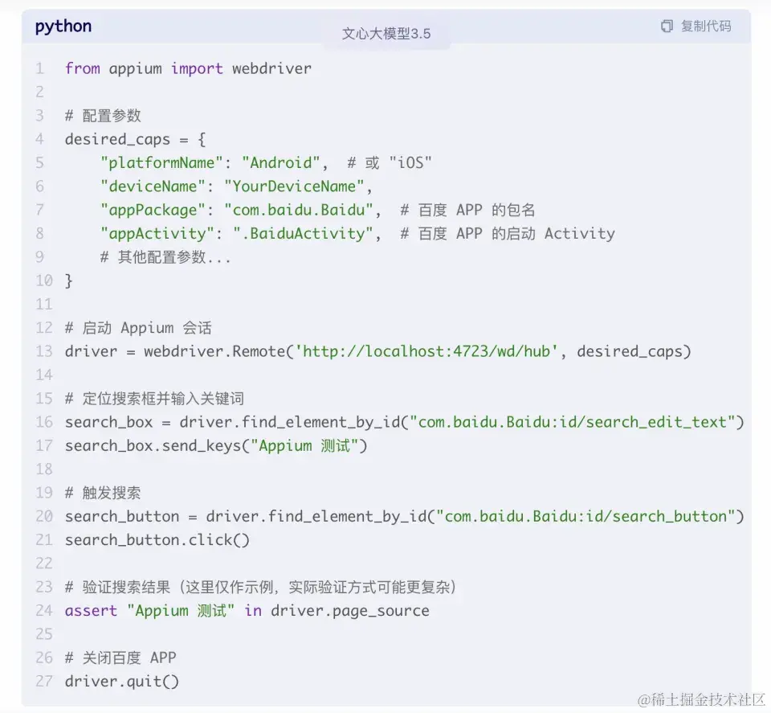Viewport: 771px width, 713px height.
Task: Click the '# 定位搜索框并输入关键词' comment
Action: point(154,399)
